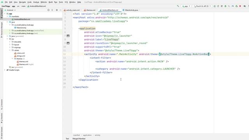Switch to the themes.xml editor tab

[x=91, y=10]
